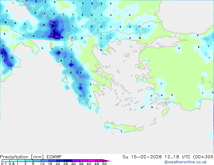Select the "12..18 UTC" time range text

177,157
